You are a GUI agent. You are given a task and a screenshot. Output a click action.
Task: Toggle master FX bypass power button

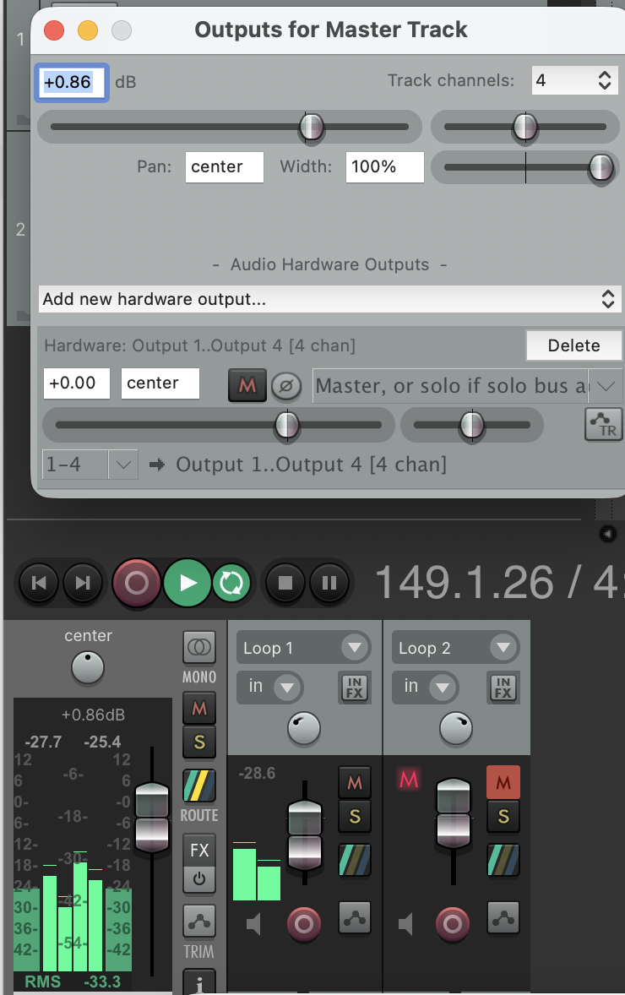(199, 879)
